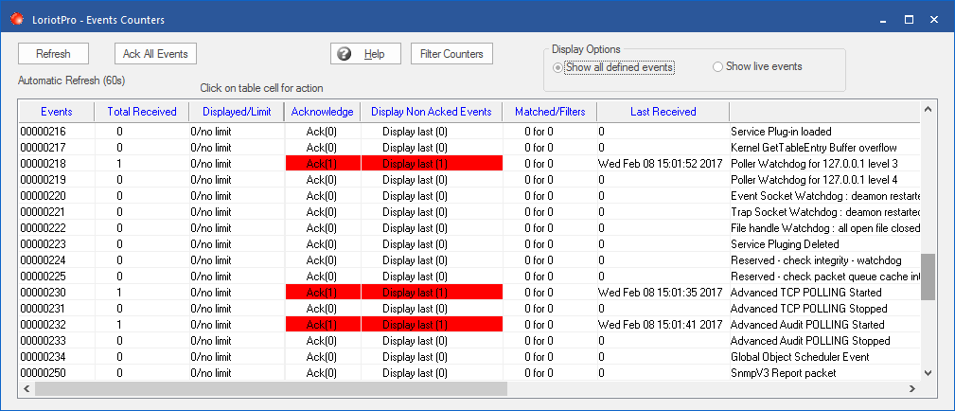Click the Help button with question mark icon
The width and height of the screenshot is (955, 411).
(x=365, y=54)
